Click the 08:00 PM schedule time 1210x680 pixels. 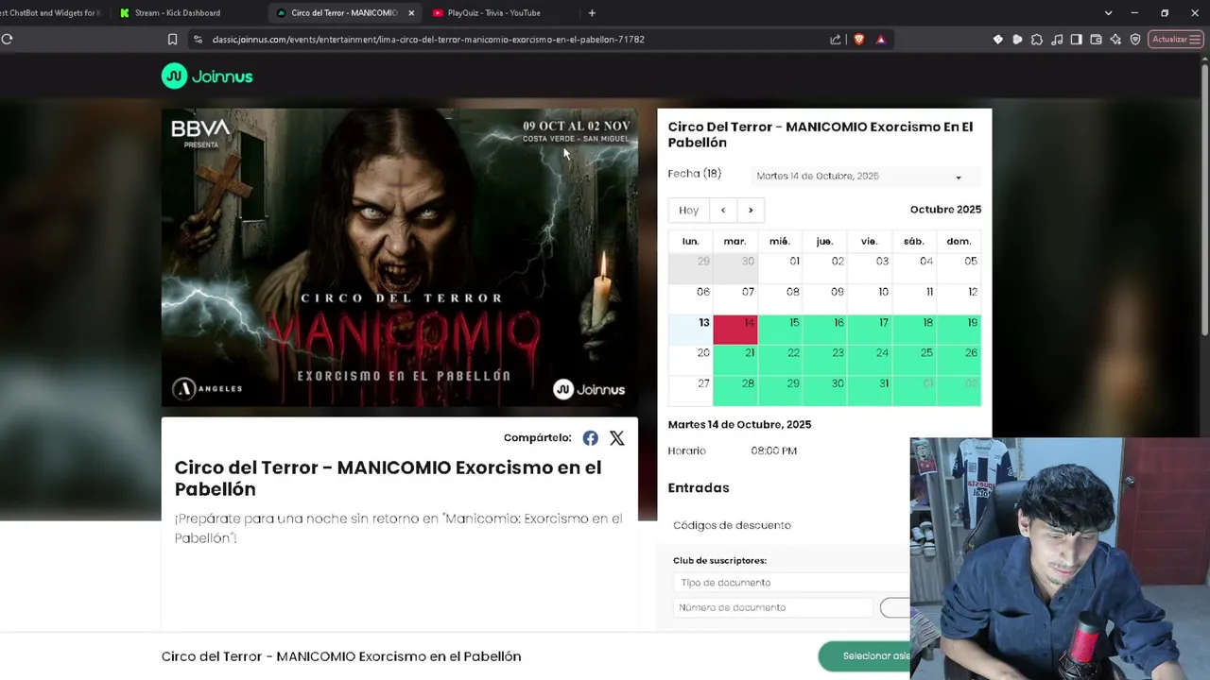773,451
